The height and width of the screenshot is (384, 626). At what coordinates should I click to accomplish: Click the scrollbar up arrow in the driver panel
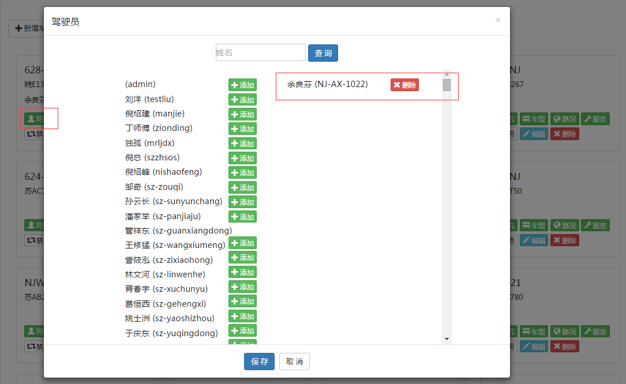coord(447,74)
